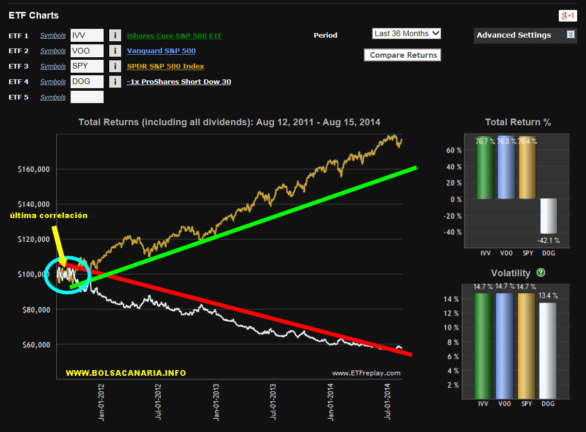Click the info icon beside SPY
This screenshot has width=586, height=432.
(115, 67)
